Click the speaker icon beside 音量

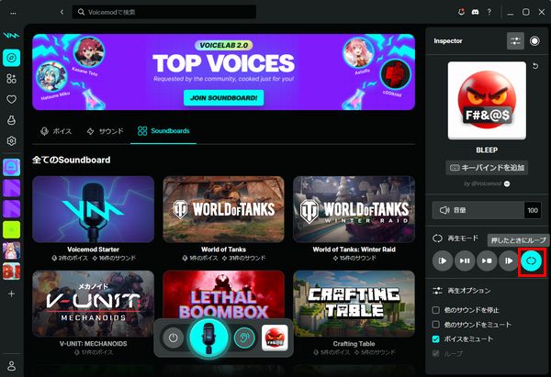click(x=444, y=210)
